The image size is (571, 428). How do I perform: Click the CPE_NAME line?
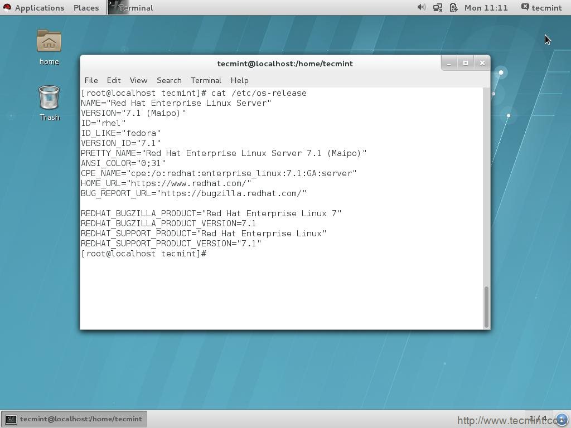pos(219,174)
